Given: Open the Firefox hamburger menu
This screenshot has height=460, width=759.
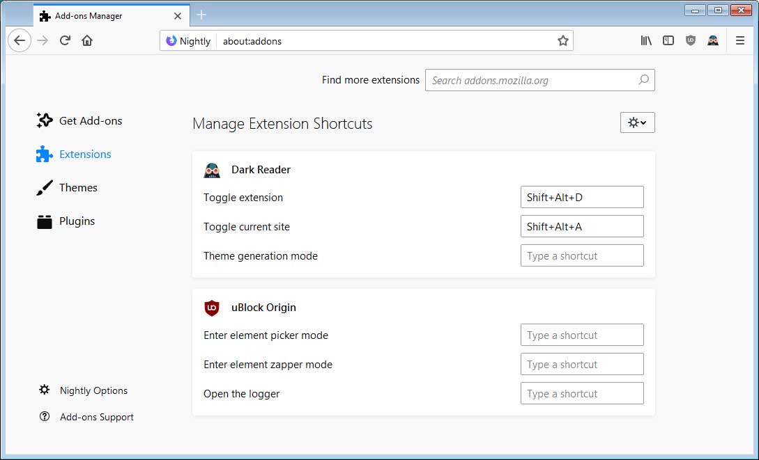Looking at the screenshot, I should [739, 40].
